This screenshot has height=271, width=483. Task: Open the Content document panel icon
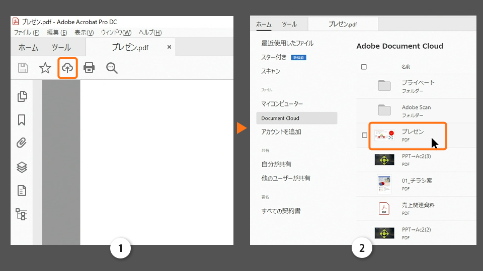[22, 191]
